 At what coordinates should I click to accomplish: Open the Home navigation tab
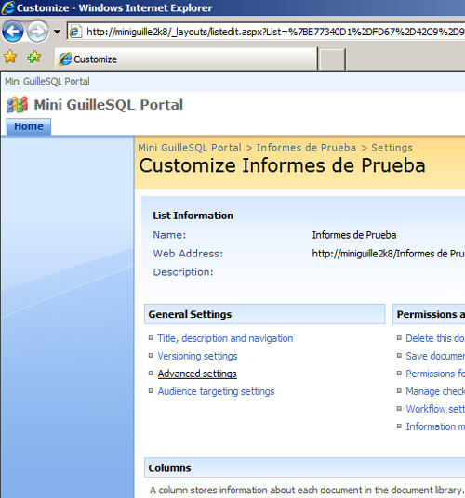coord(29,126)
